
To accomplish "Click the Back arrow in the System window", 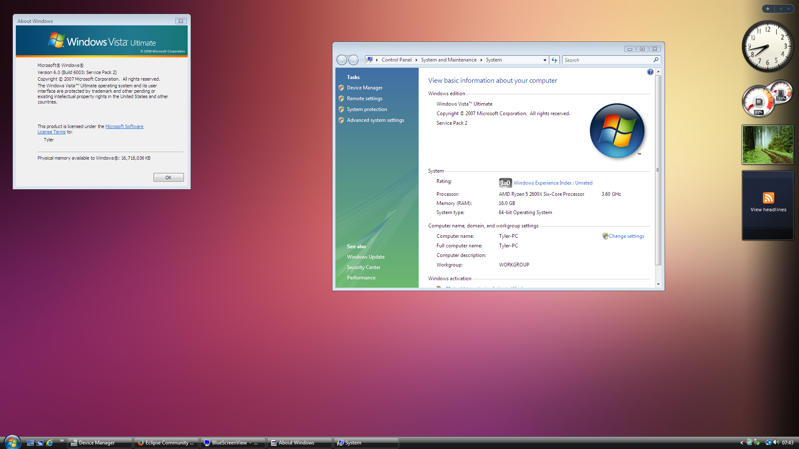I will [342, 60].
